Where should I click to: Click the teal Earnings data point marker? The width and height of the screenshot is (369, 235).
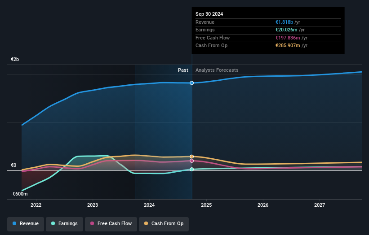[x=192, y=169]
